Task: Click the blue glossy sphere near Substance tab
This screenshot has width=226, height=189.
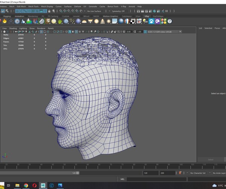Action: pos(121,22)
